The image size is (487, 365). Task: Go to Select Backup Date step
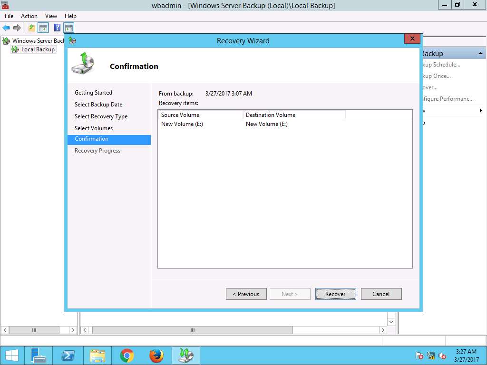pyautogui.click(x=98, y=104)
